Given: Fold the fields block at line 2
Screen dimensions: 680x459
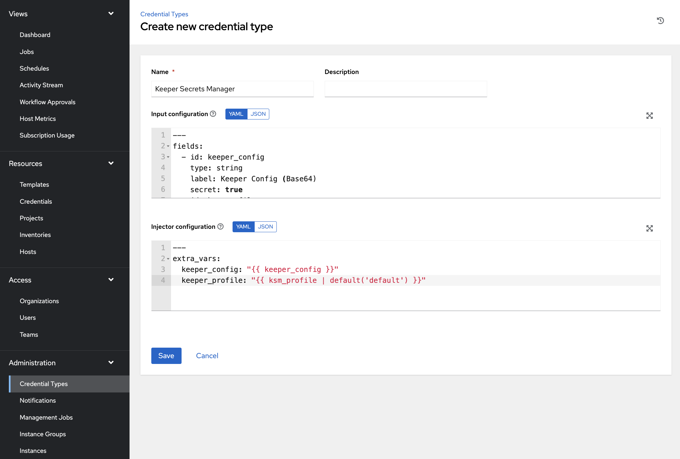Looking at the screenshot, I should pyautogui.click(x=168, y=146).
